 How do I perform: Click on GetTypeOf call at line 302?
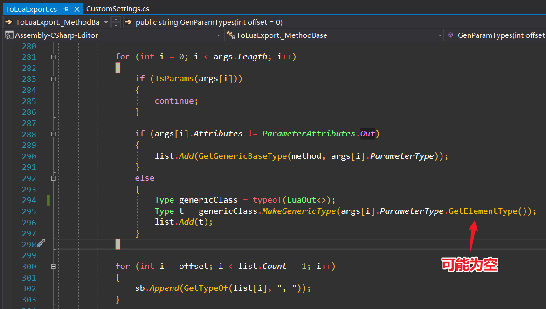click(206, 288)
